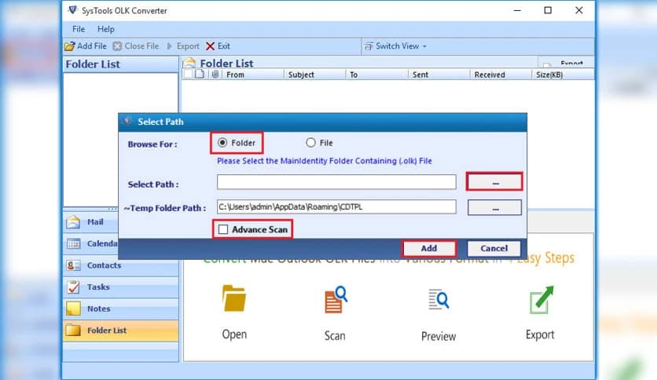
Task: Click the SysTools logo icon in the title bar
Action: coord(72,10)
